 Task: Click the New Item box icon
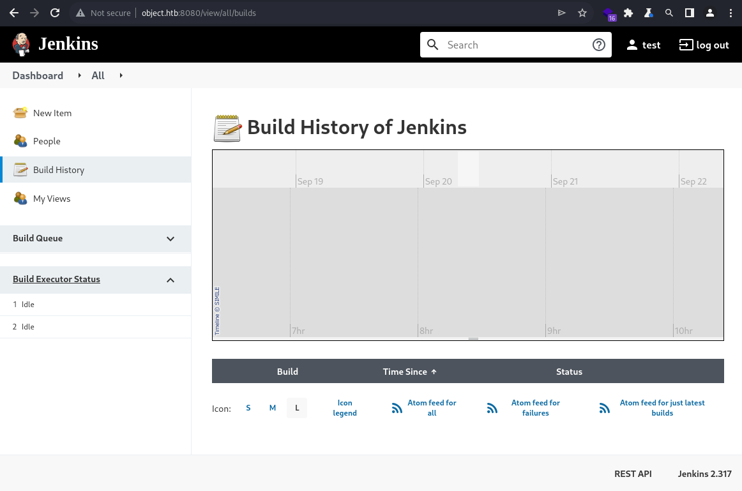pos(20,112)
